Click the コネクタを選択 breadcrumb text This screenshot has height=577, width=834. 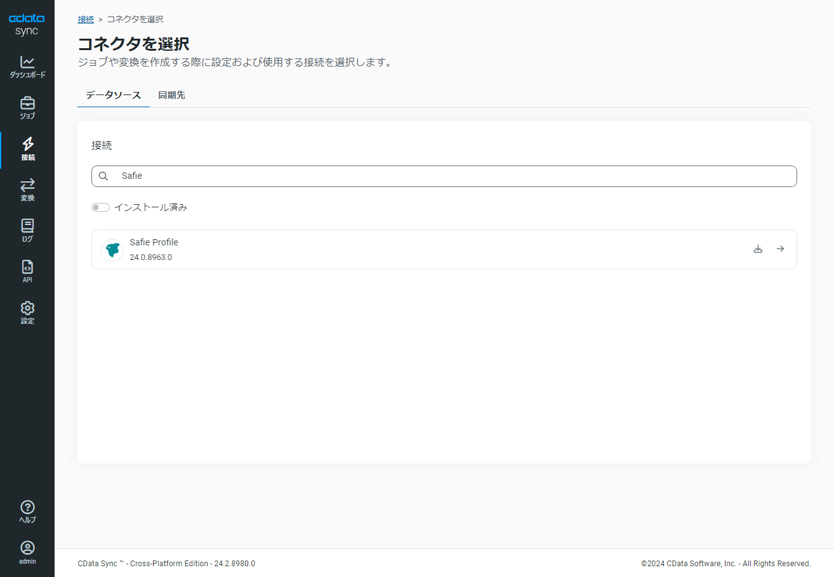point(135,20)
